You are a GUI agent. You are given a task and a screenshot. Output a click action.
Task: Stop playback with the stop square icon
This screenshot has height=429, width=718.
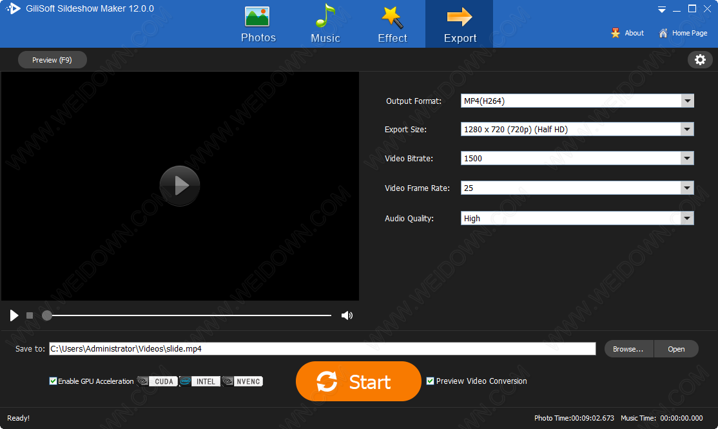tap(30, 315)
